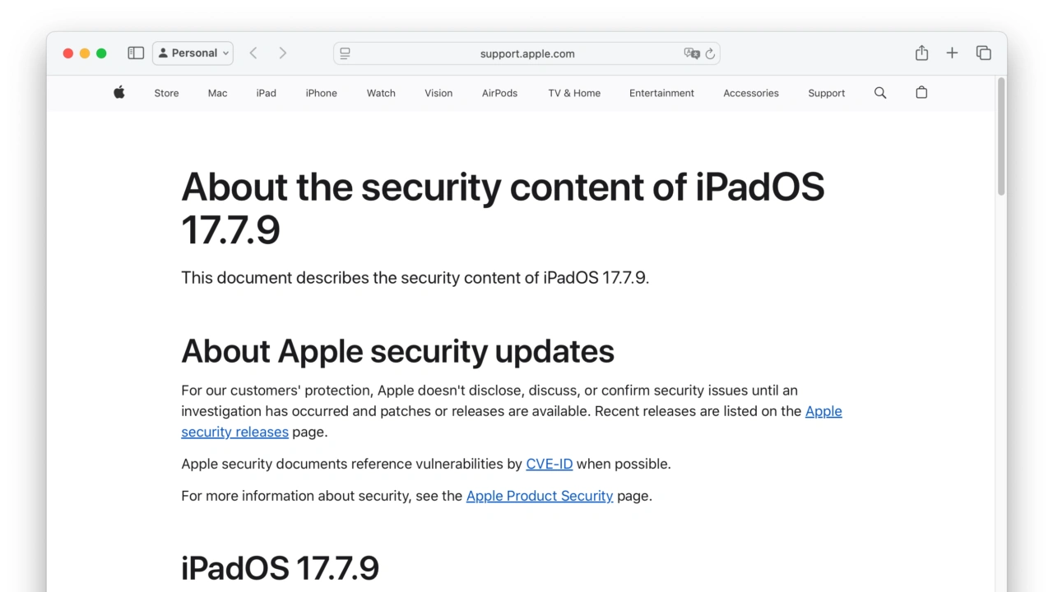Click the translate page icon
This screenshot has height=592, width=1053.
click(x=691, y=53)
